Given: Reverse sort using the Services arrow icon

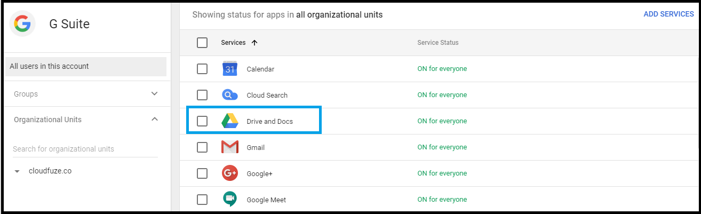Looking at the screenshot, I should click(254, 43).
